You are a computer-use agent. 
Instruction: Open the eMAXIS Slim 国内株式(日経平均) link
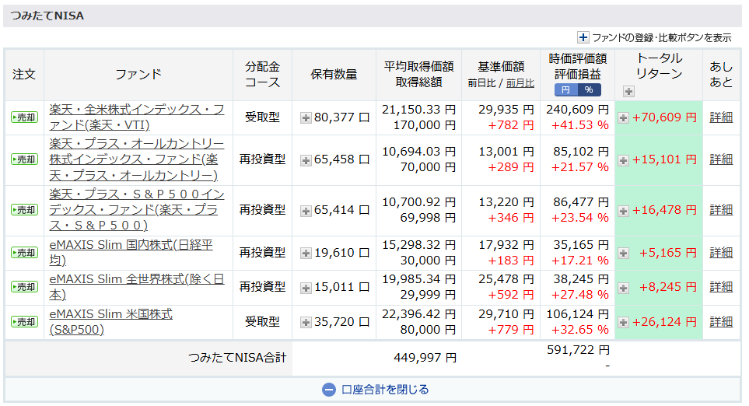tap(131, 252)
